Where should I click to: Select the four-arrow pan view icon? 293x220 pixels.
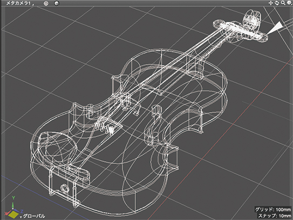[271, 3]
